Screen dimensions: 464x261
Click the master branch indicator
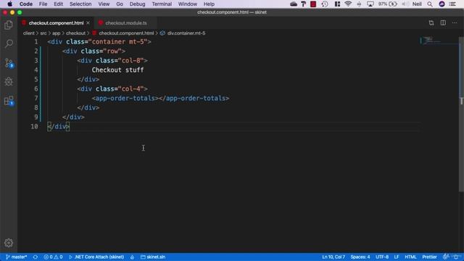pos(16,257)
